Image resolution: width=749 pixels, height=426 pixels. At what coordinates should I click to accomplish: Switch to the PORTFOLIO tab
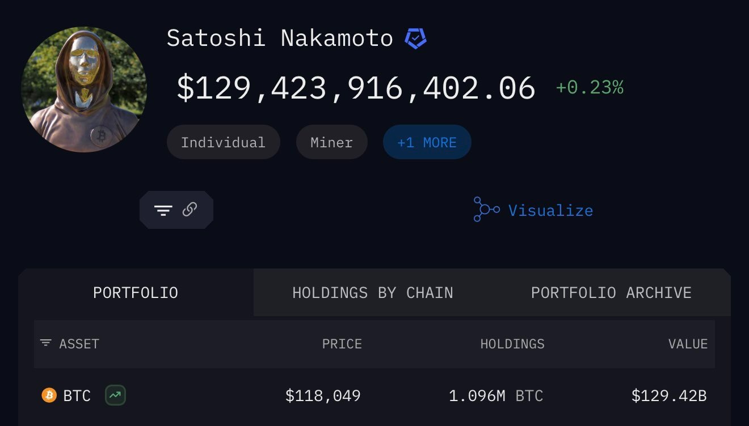(136, 293)
